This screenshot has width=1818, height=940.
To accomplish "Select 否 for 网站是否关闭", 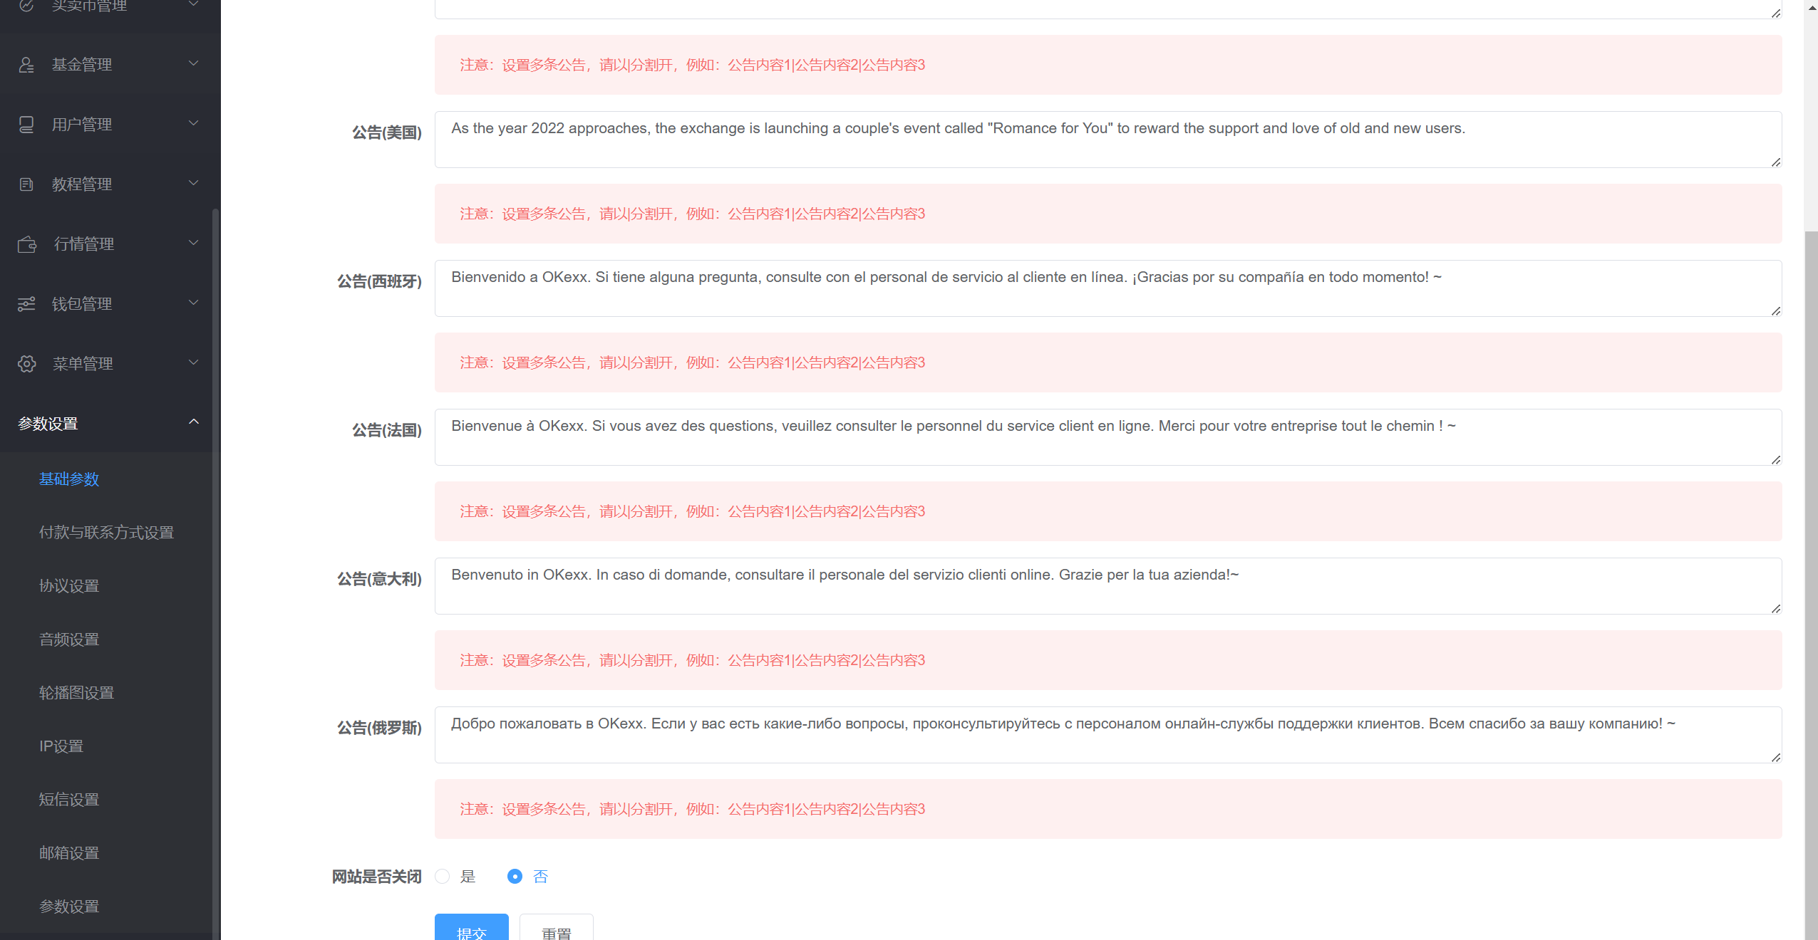I will (x=515, y=876).
